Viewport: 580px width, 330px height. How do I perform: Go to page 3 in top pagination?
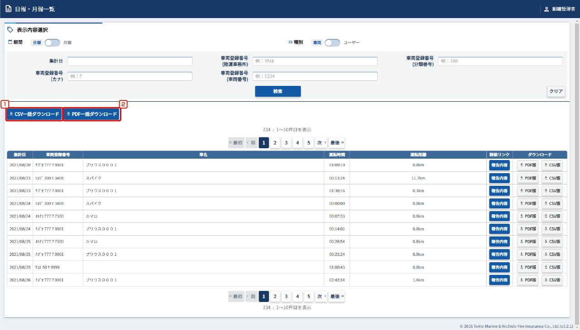coord(286,143)
